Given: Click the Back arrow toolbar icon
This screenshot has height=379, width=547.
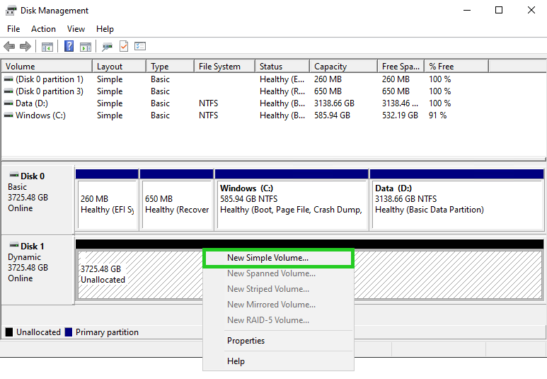Looking at the screenshot, I should pyautogui.click(x=9, y=46).
